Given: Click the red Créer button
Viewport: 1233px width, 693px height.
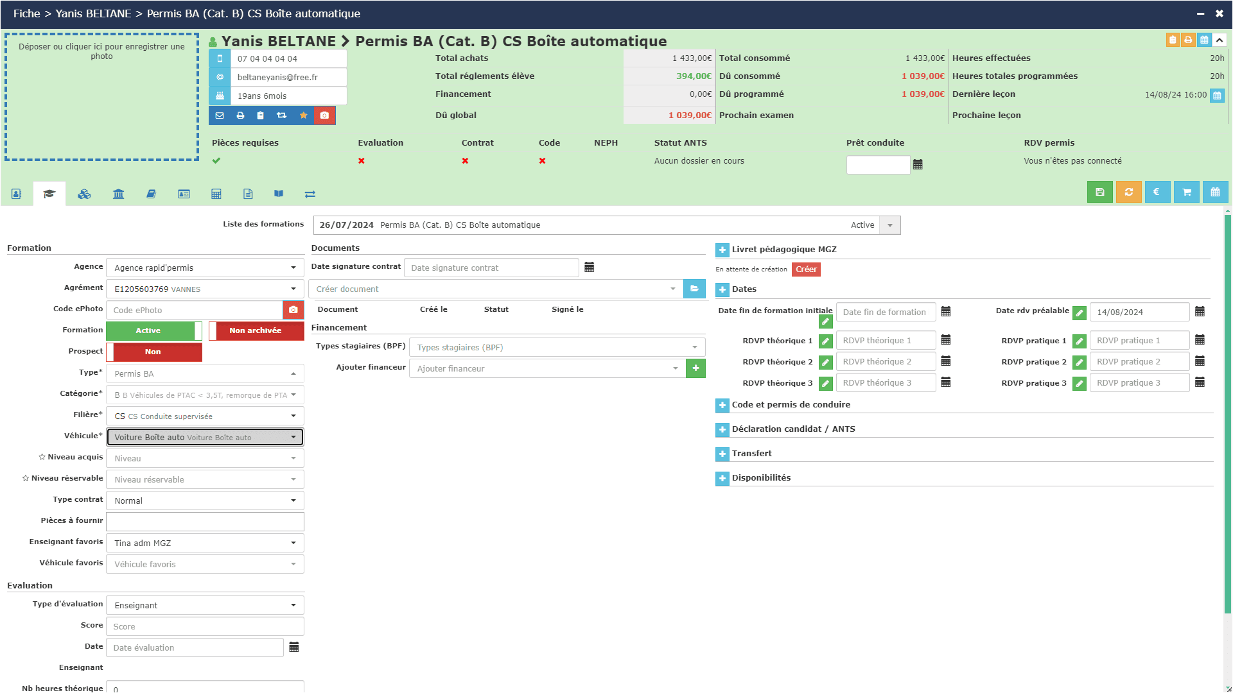Looking at the screenshot, I should (x=806, y=269).
